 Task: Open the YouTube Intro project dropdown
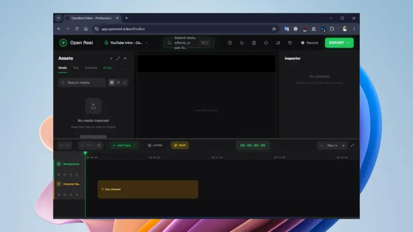click(126, 43)
